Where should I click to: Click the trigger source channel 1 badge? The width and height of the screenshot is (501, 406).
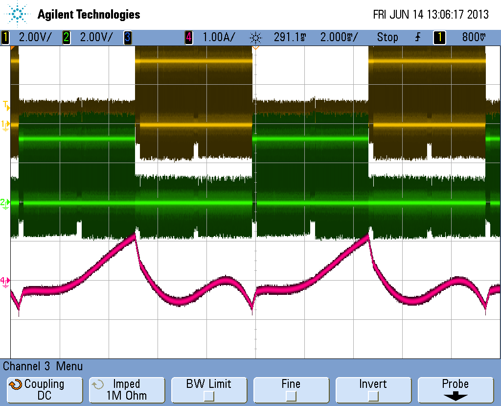coord(439,37)
